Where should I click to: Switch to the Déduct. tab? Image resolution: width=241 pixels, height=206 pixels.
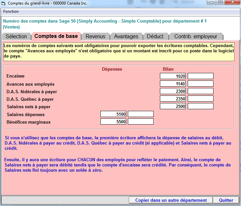pyautogui.click(x=156, y=36)
